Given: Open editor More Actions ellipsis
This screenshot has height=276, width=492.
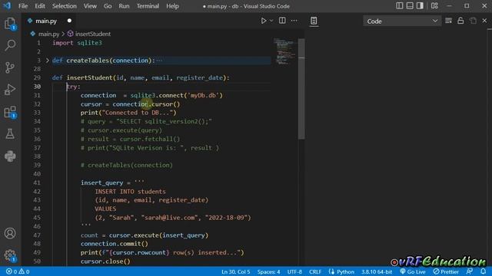Looking at the screenshot, I should (x=294, y=21).
